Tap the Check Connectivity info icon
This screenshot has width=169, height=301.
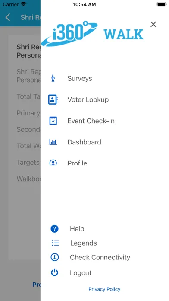tap(55, 257)
